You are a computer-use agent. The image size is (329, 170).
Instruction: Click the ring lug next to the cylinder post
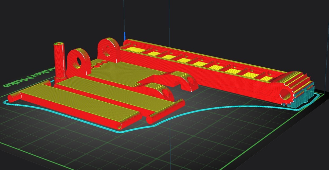pos(78,62)
